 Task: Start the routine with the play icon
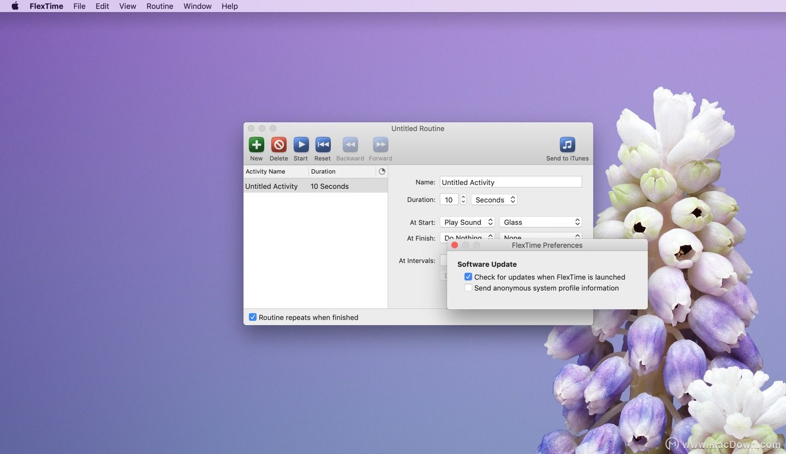tap(301, 145)
